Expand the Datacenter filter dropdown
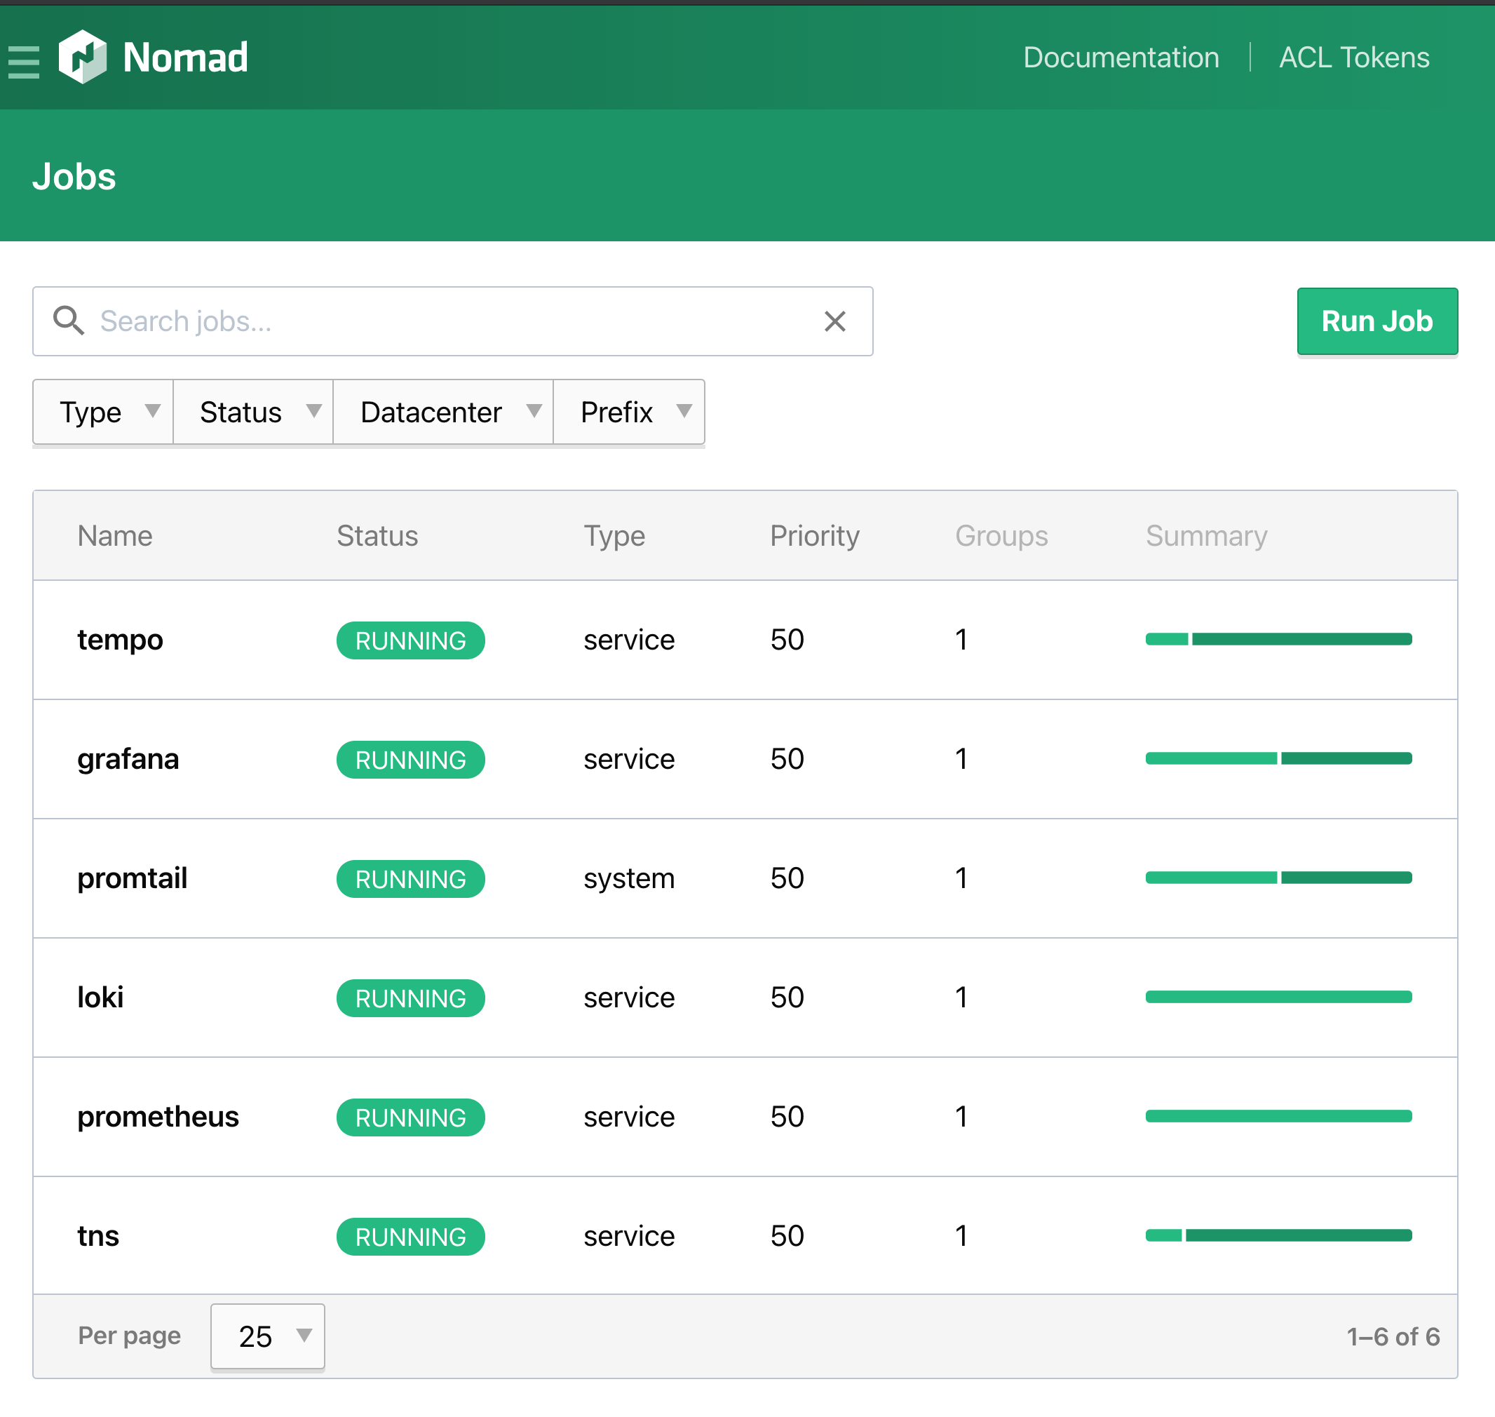The height and width of the screenshot is (1417, 1495). [443, 412]
